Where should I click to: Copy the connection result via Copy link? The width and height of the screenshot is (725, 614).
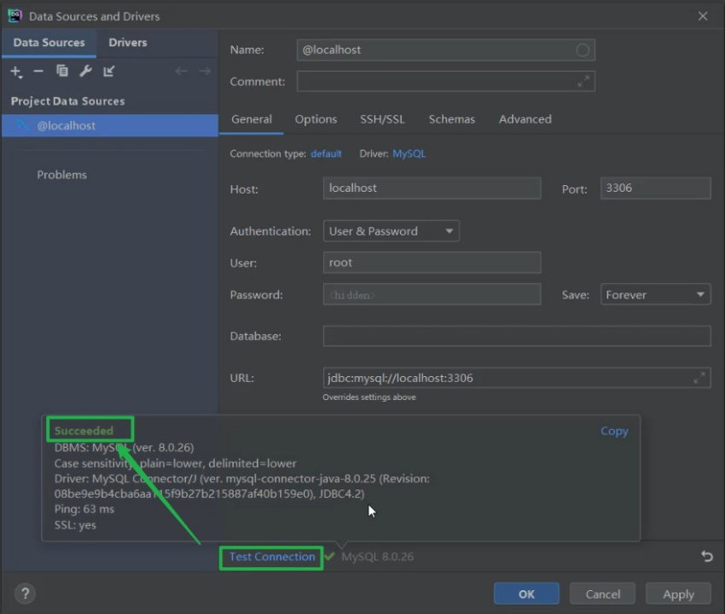(x=614, y=431)
